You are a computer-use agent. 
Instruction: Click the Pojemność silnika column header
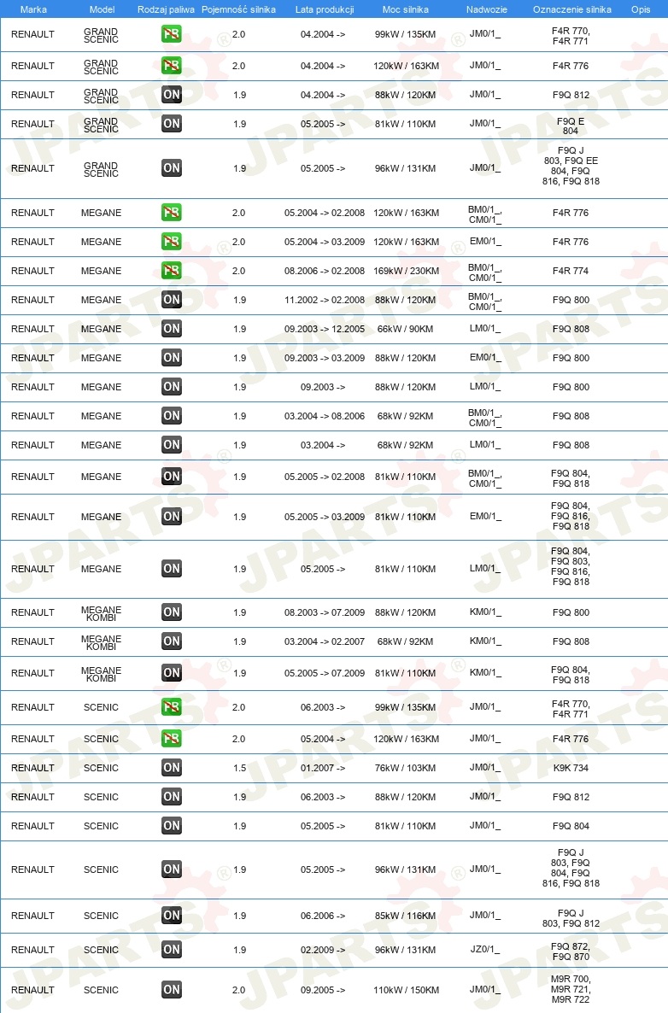click(238, 9)
